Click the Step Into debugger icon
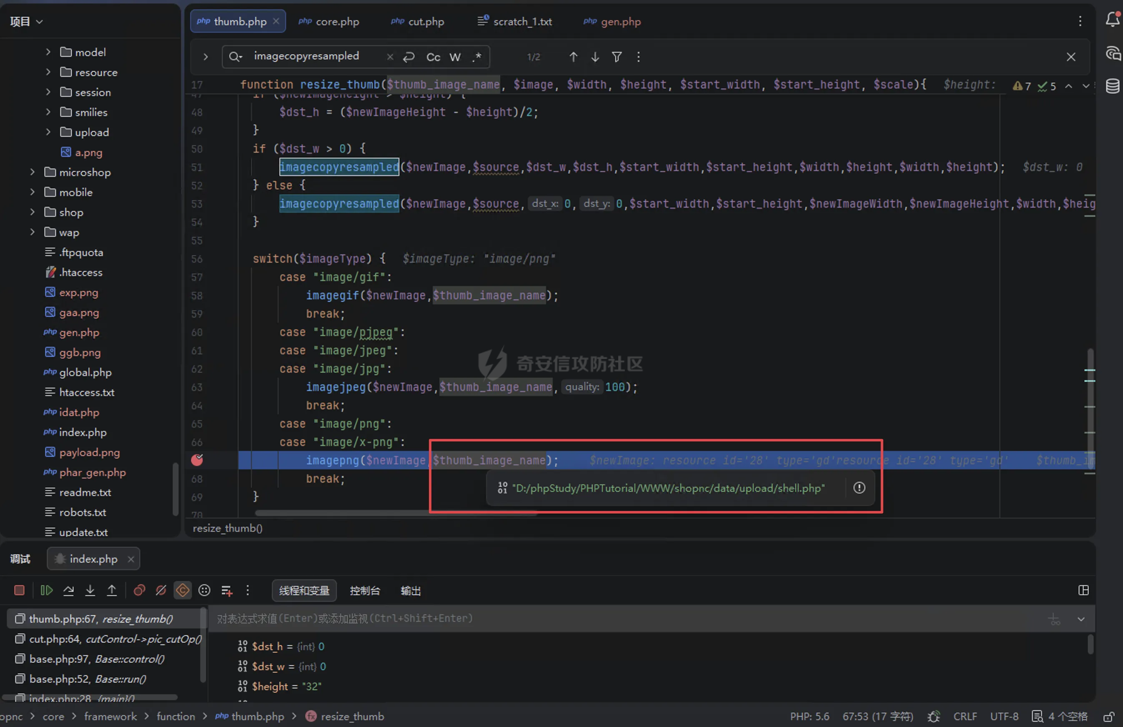This screenshot has width=1123, height=727. [90, 590]
